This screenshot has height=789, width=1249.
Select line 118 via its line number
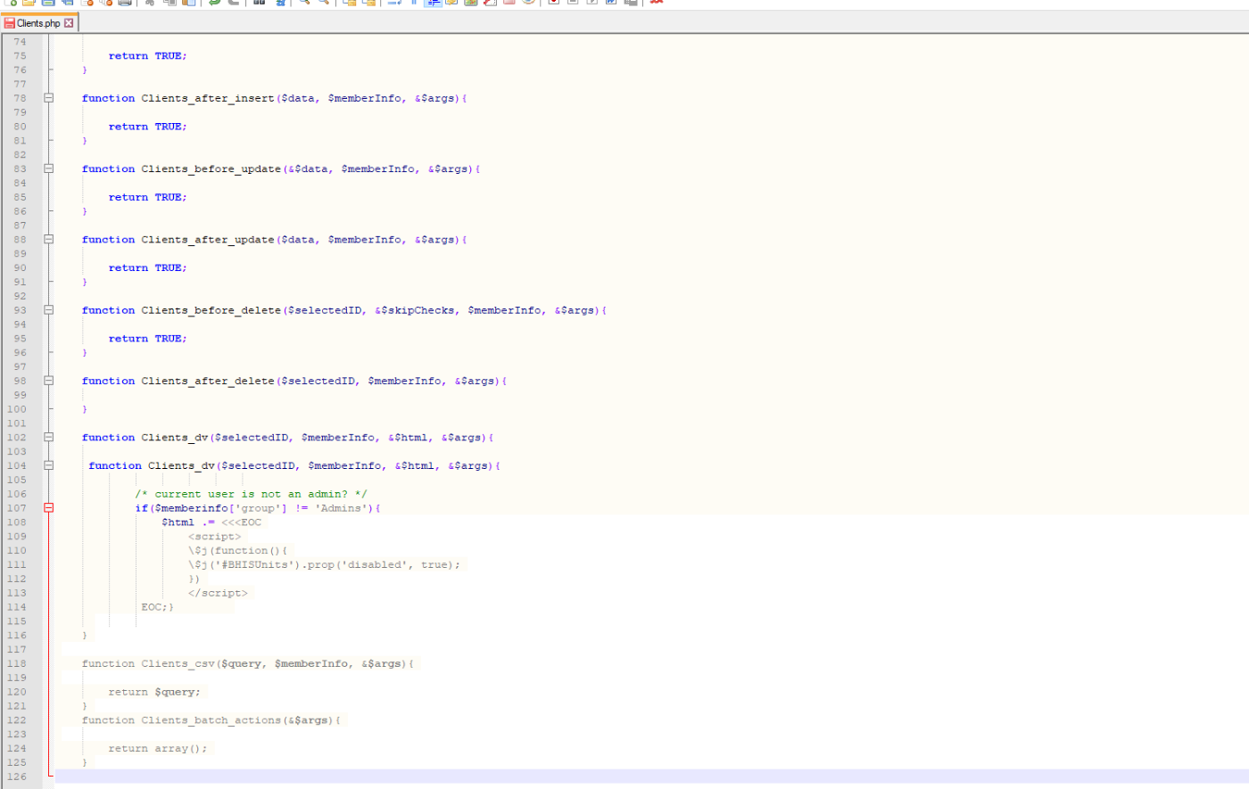pyautogui.click(x=17, y=663)
